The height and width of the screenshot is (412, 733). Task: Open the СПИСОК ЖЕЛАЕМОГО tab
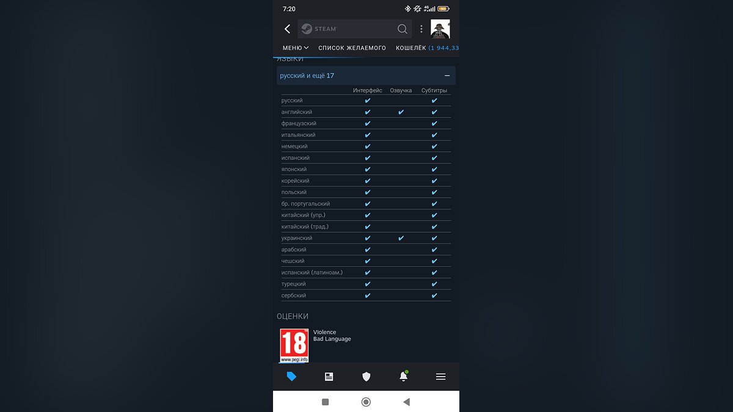point(352,48)
